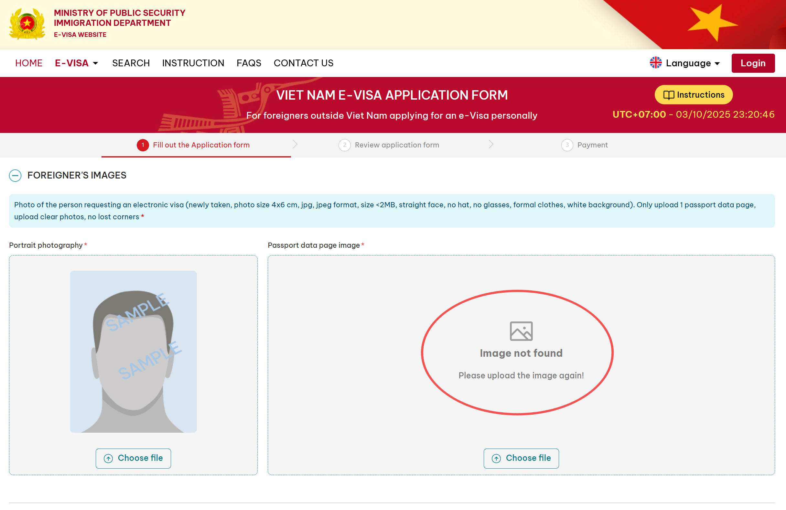
Task: Open the Language dropdown
Action: (x=692, y=63)
